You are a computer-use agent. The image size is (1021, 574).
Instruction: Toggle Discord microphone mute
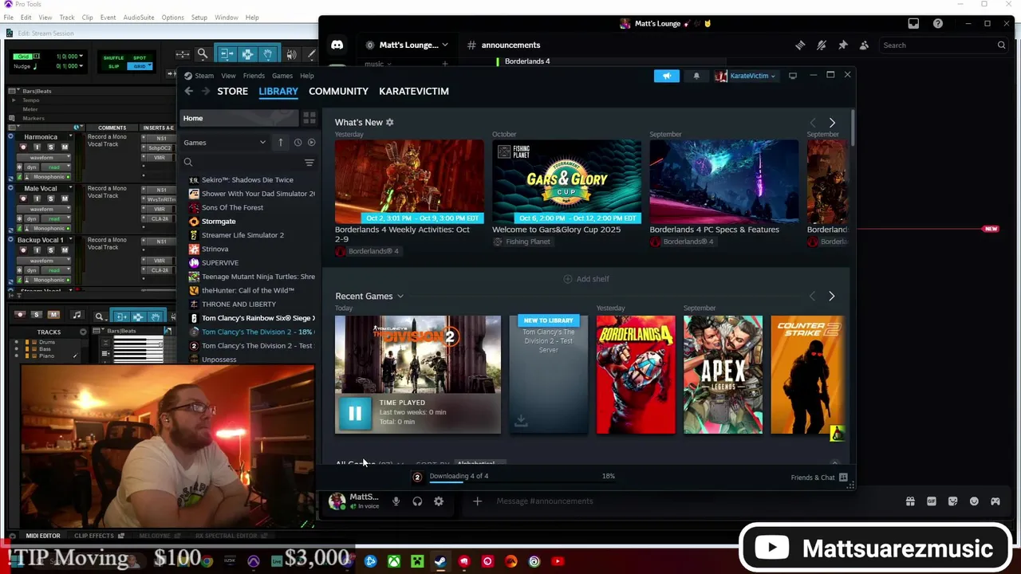click(x=396, y=501)
